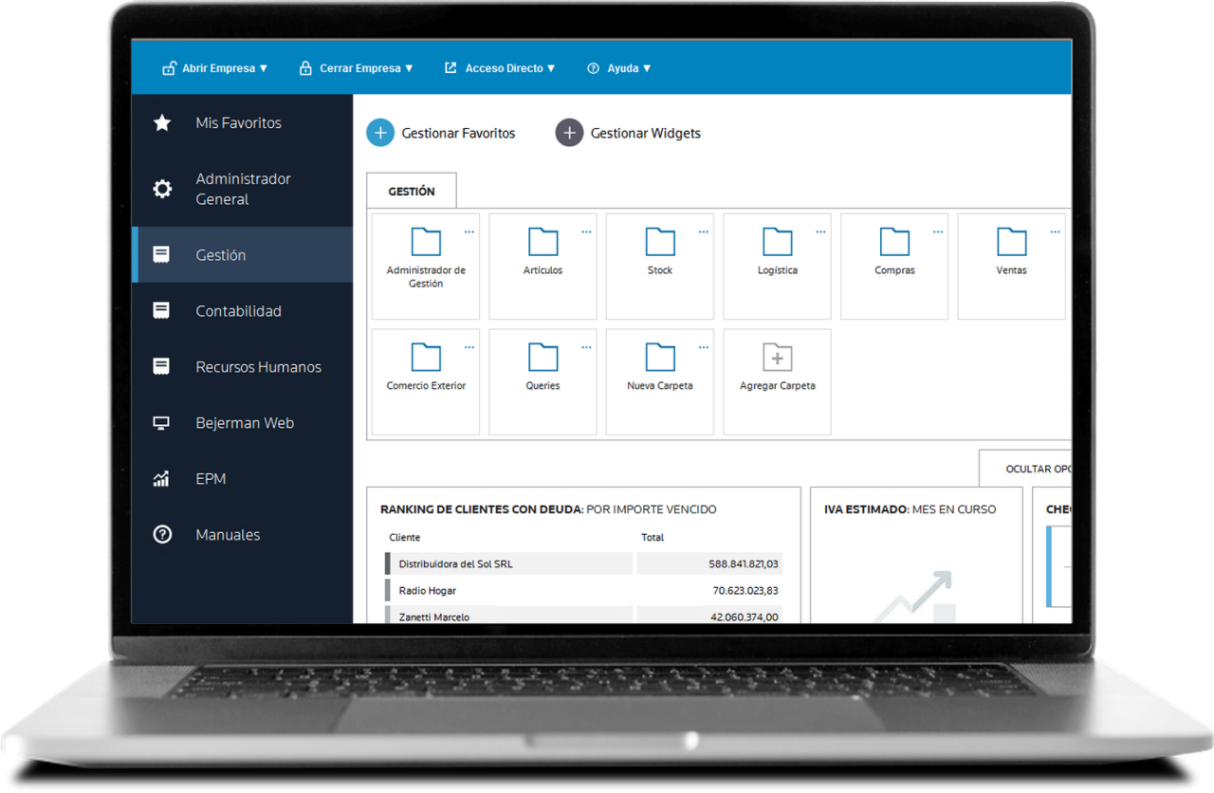Open the Ventas folder icon

point(1012,242)
